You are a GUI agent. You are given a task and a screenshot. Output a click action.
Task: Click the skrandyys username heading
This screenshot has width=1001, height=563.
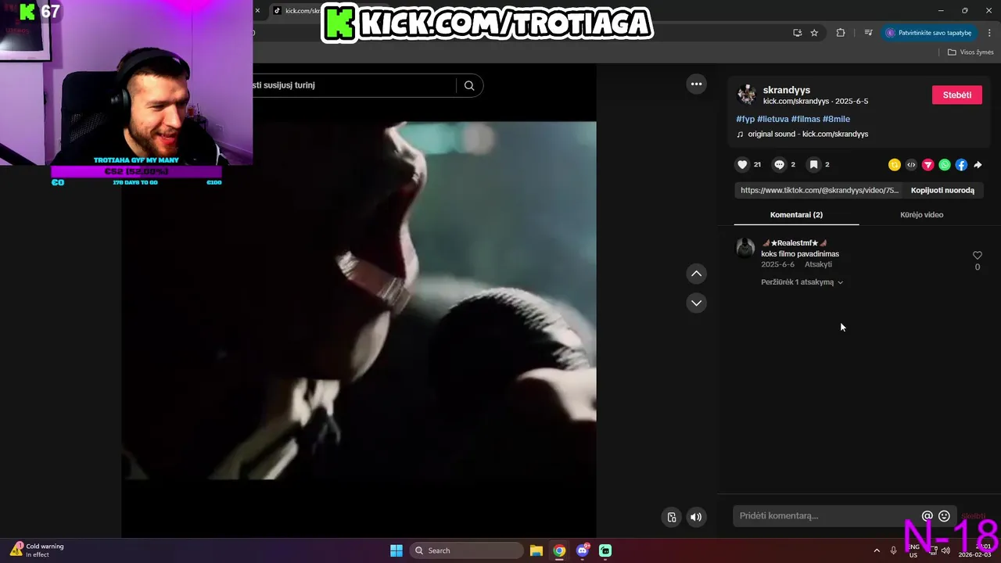pos(786,90)
